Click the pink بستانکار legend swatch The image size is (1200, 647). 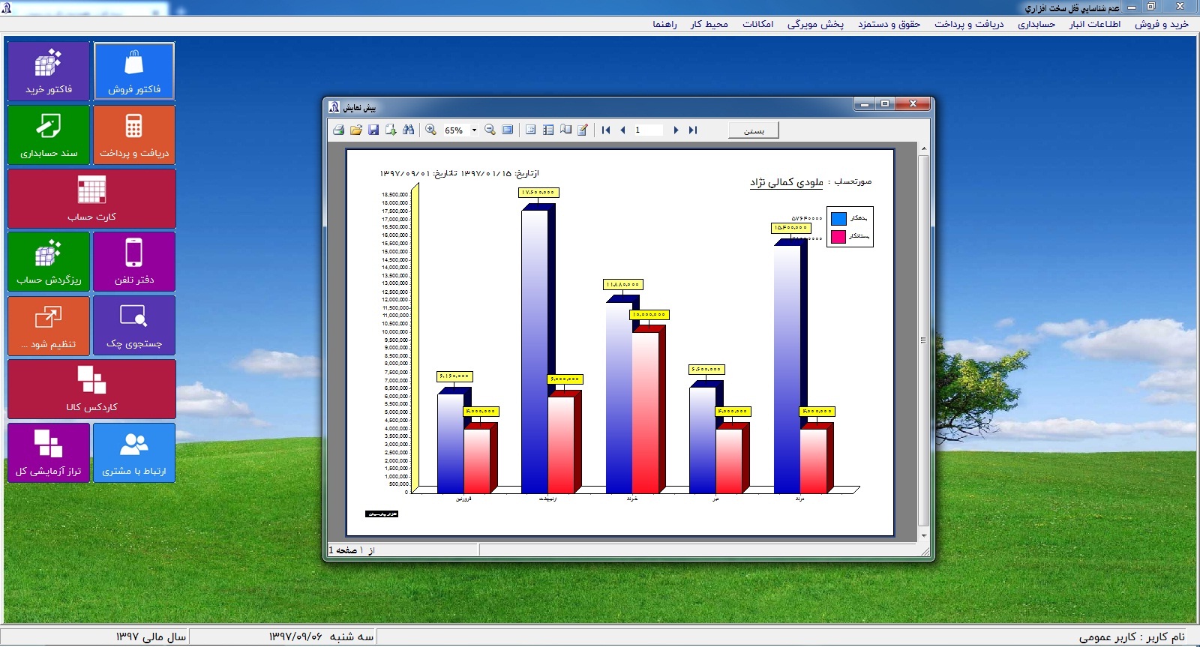pos(838,236)
